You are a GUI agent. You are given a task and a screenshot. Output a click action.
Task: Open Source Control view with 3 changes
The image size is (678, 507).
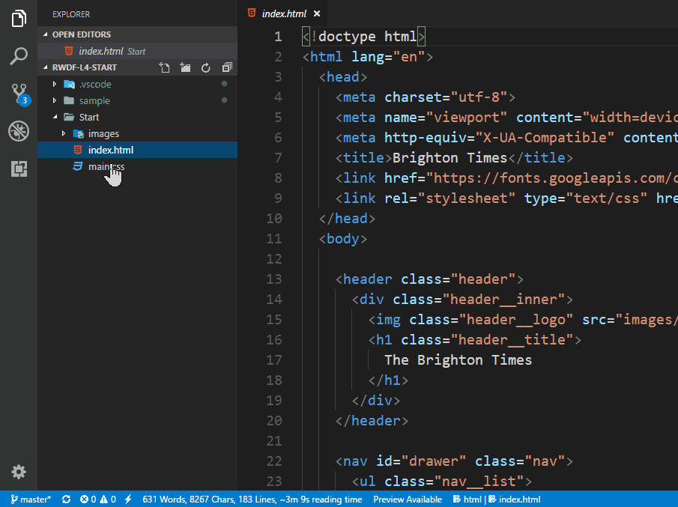click(19, 94)
